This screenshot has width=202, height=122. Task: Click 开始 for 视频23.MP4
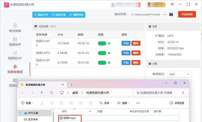point(126,43)
